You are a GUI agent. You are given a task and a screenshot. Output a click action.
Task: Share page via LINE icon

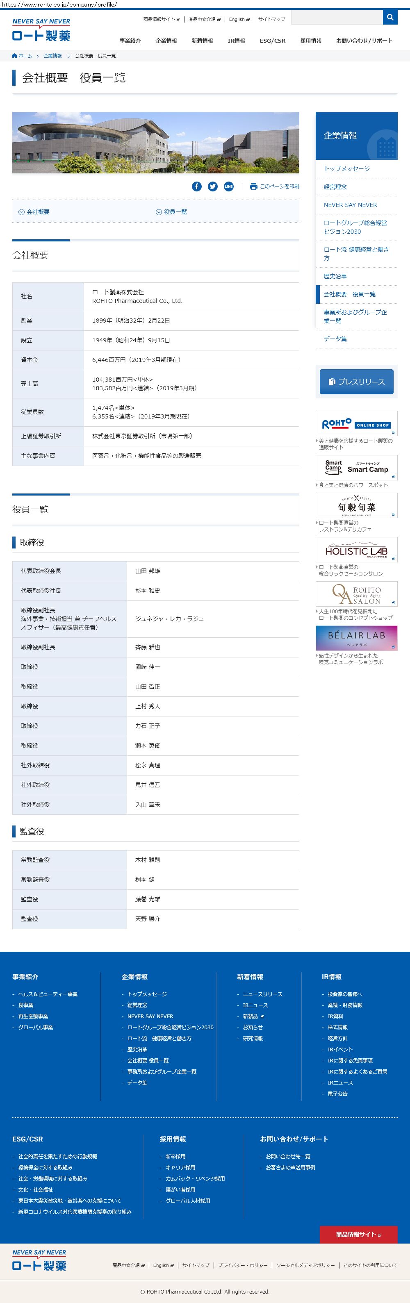click(229, 186)
